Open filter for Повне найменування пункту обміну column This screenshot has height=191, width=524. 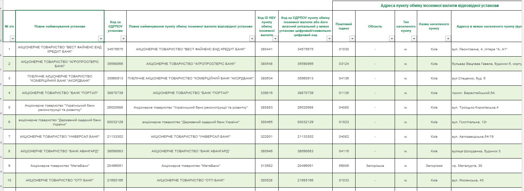252,39
